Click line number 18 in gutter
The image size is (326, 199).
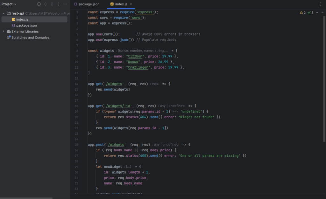[76, 106]
